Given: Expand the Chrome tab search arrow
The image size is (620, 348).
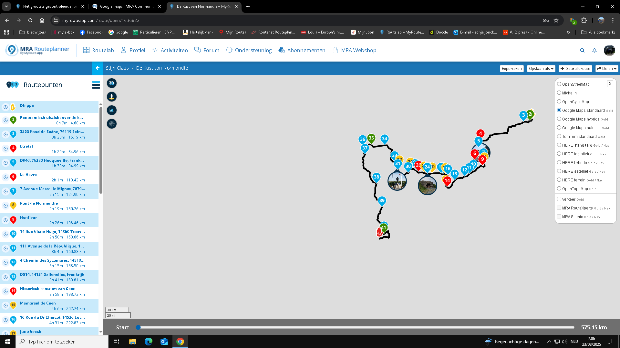Looking at the screenshot, I should pos(6,6).
